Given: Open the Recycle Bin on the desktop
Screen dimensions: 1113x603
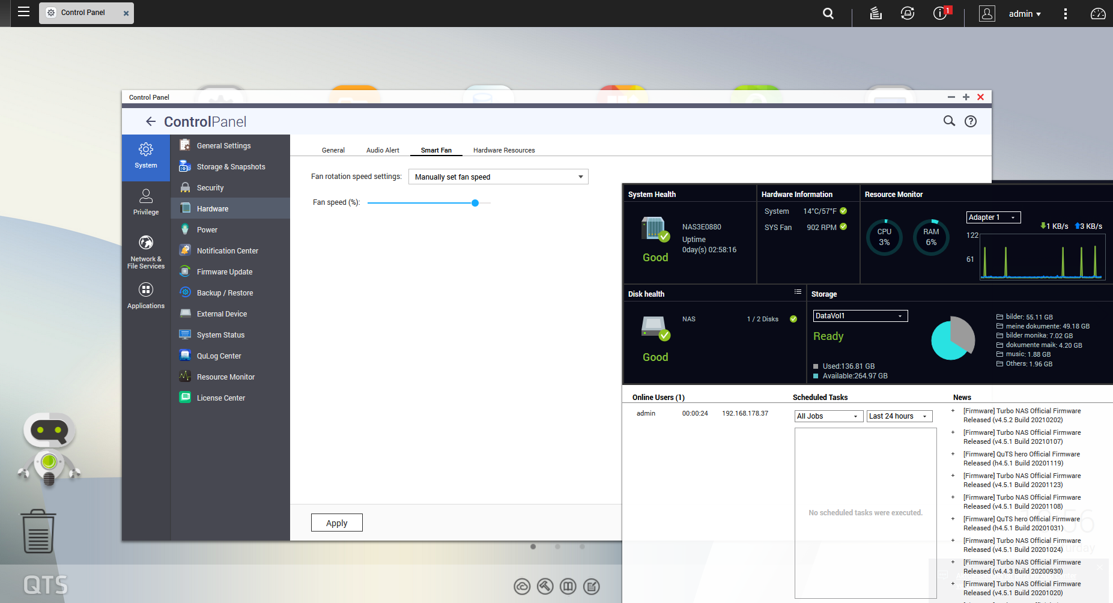Looking at the screenshot, I should click(x=38, y=531).
